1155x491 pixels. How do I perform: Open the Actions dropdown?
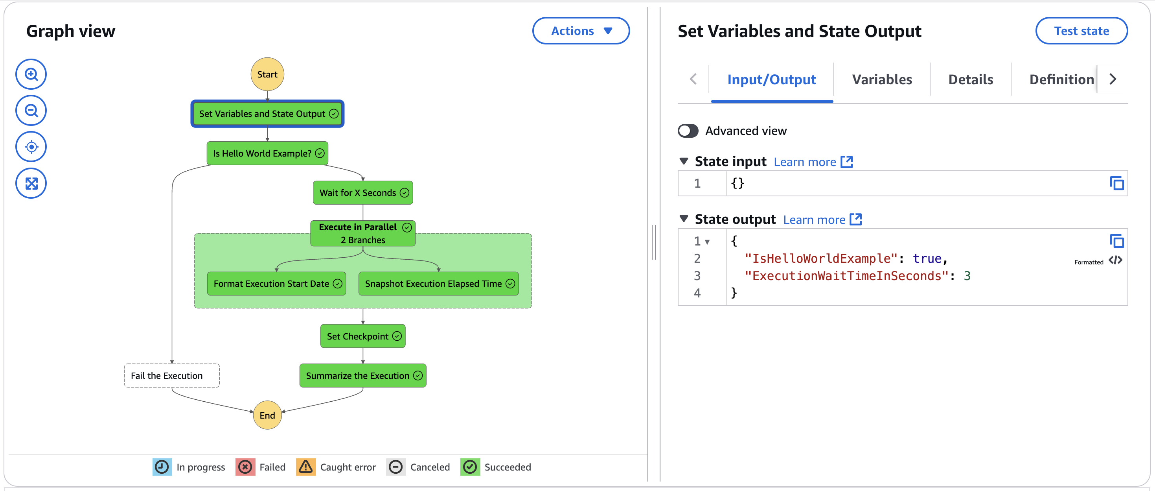pyautogui.click(x=581, y=31)
